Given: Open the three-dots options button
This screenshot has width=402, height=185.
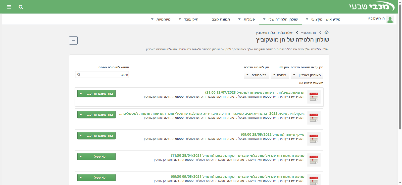Looking at the screenshot, I should pos(73,40).
